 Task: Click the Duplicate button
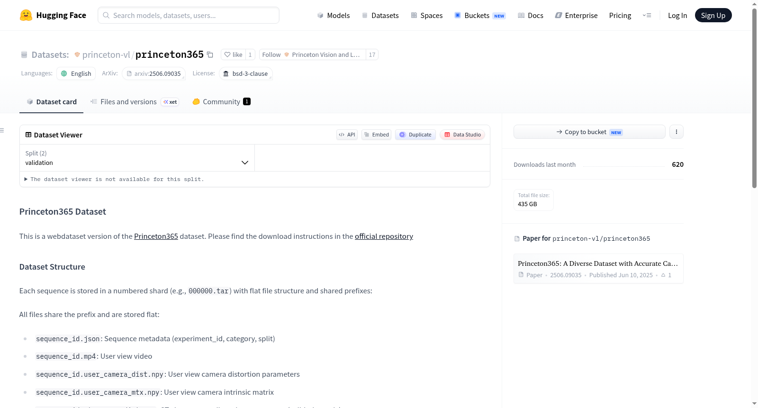coord(415,135)
